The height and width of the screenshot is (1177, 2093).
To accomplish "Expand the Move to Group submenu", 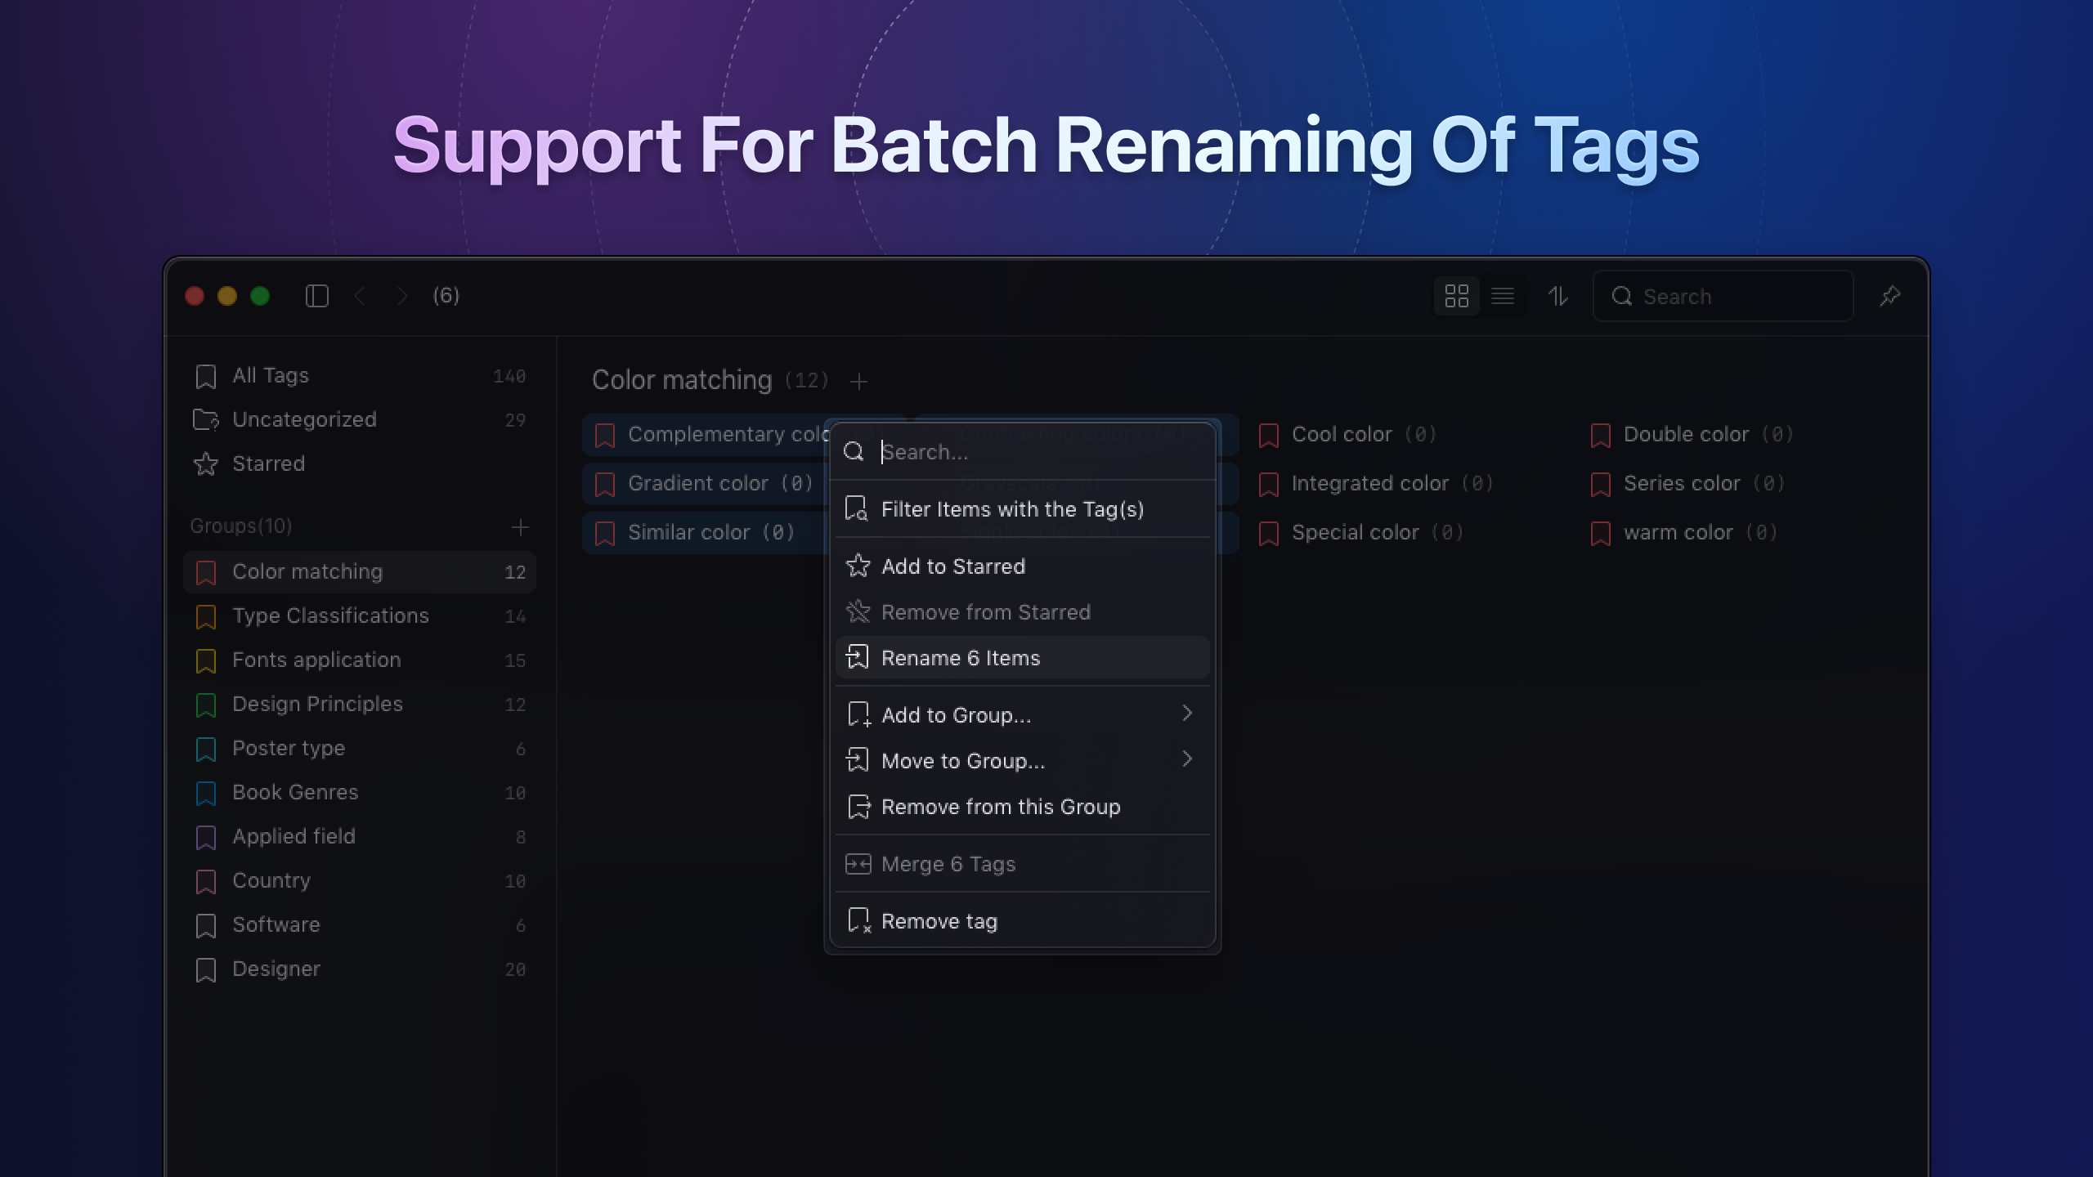I will coord(1022,761).
